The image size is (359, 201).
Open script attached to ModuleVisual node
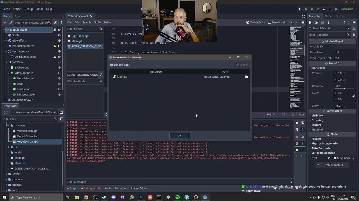(55, 30)
